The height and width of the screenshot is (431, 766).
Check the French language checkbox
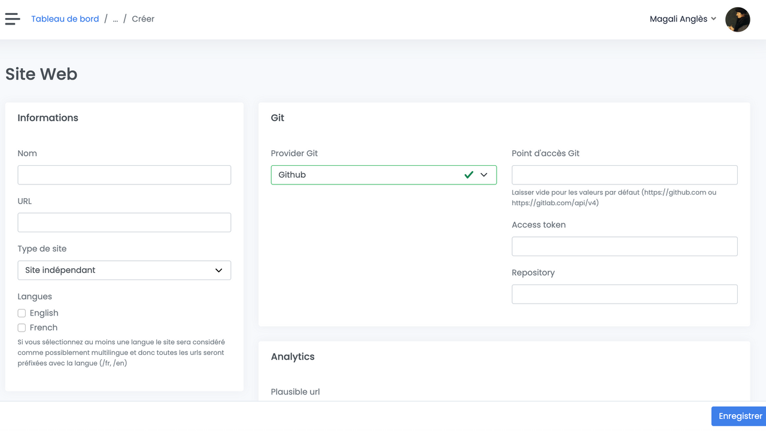click(x=22, y=328)
